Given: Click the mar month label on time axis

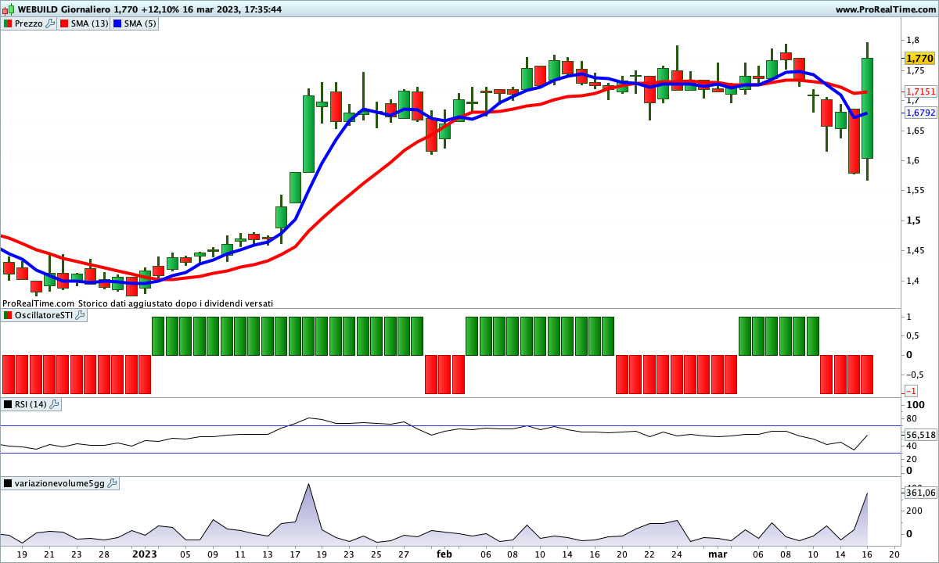Looking at the screenshot, I should click(718, 554).
